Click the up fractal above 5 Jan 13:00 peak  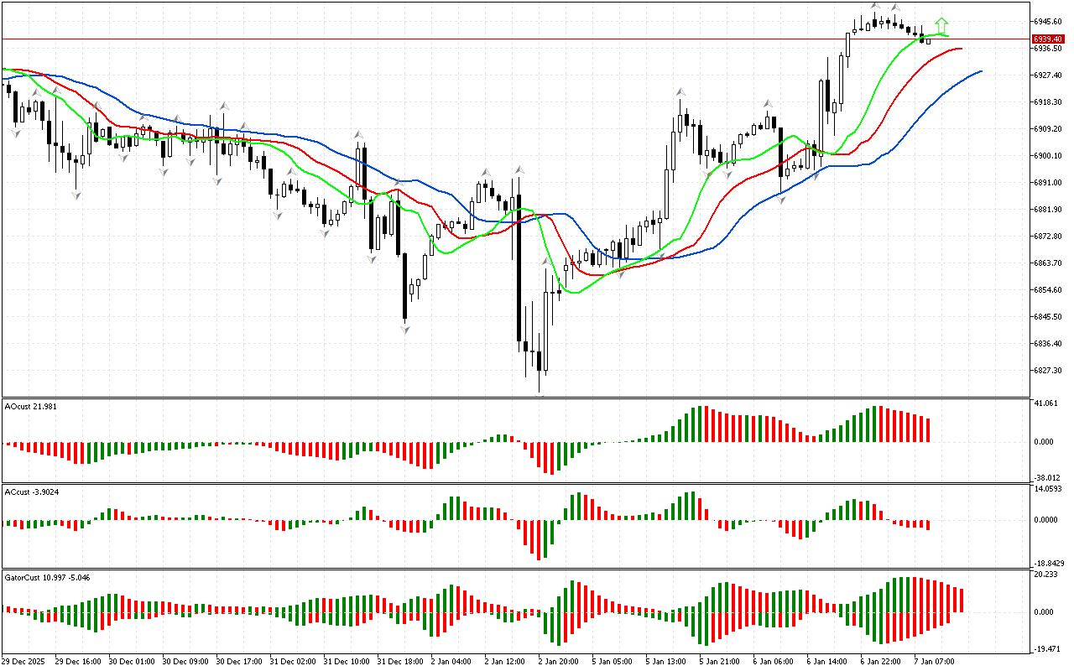click(679, 92)
